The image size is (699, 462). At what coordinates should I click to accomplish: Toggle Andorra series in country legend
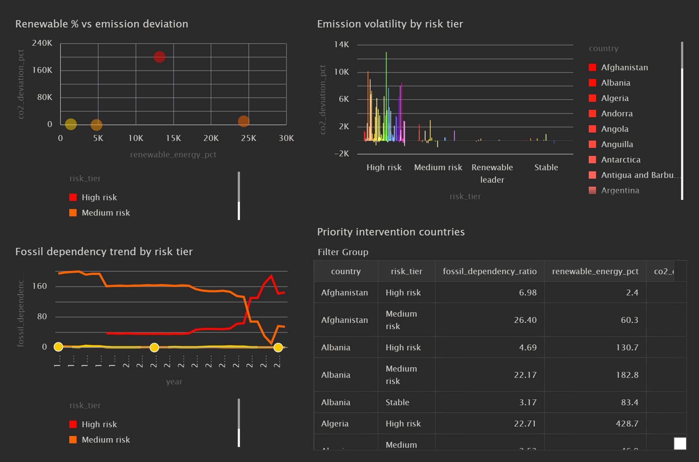[x=611, y=113]
